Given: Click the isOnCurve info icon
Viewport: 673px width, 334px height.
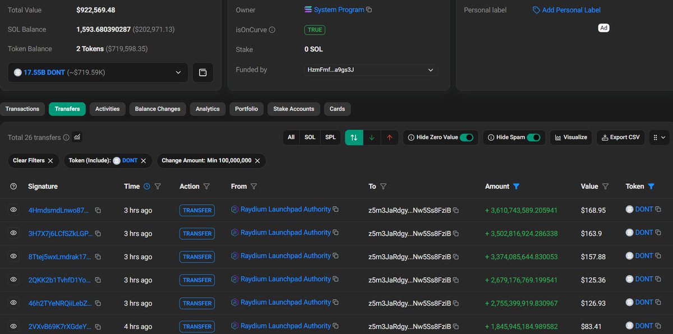Looking at the screenshot, I should click(x=272, y=30).
